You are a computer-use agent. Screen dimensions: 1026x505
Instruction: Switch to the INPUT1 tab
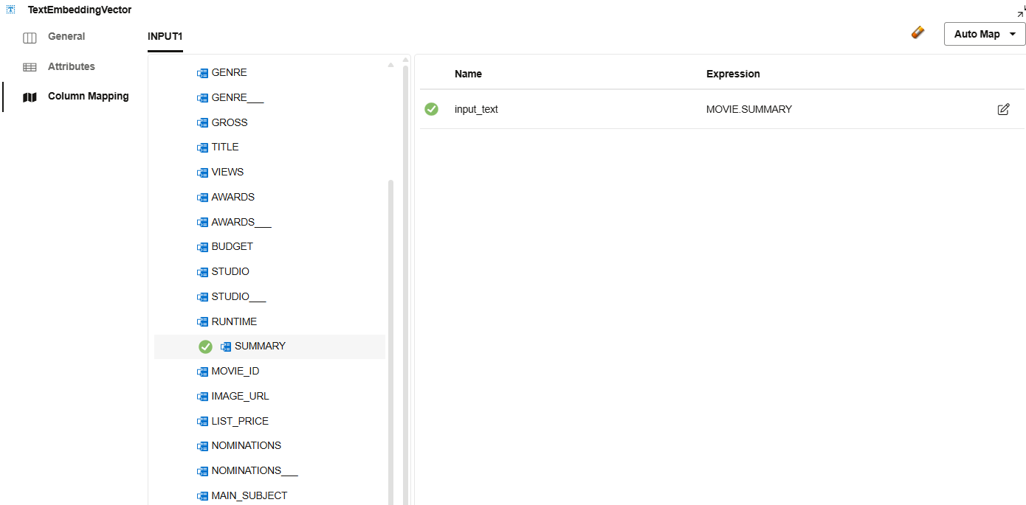click(x=165, y=37)
